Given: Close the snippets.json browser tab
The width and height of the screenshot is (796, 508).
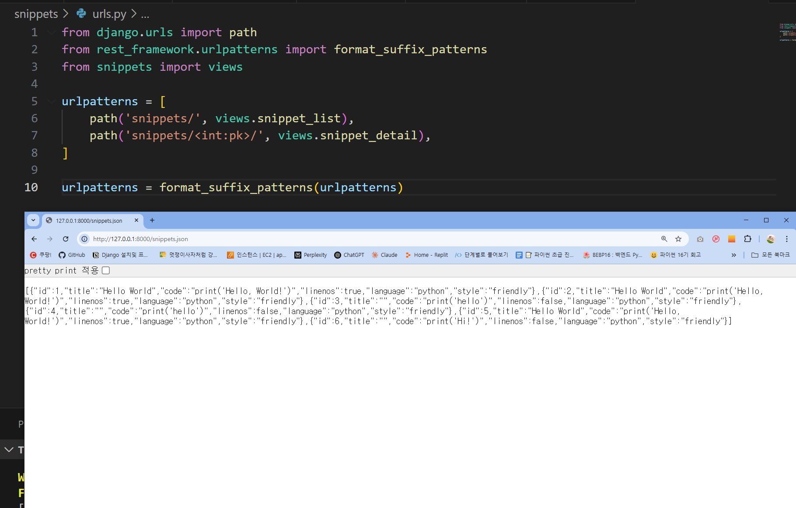Looking at the screenshot, I should pos(136,220).
